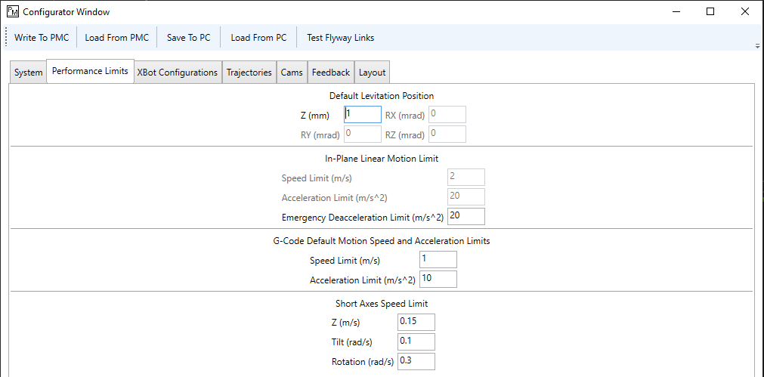764x377 pixels.
Task: Run Test Flyway Links
Action: tap(340, 38)
